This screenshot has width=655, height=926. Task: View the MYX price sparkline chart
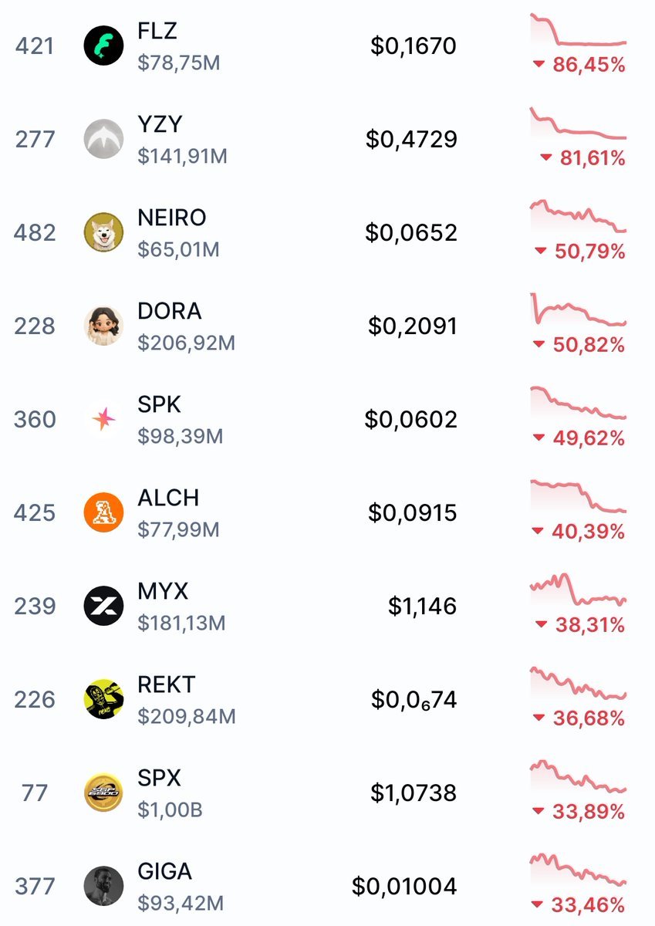(x=578, y=590)
